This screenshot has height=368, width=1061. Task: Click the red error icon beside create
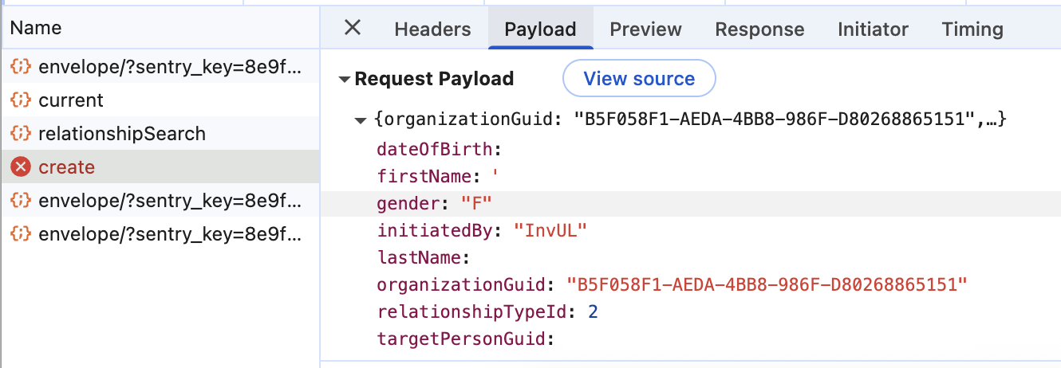[x=21, y=167]
